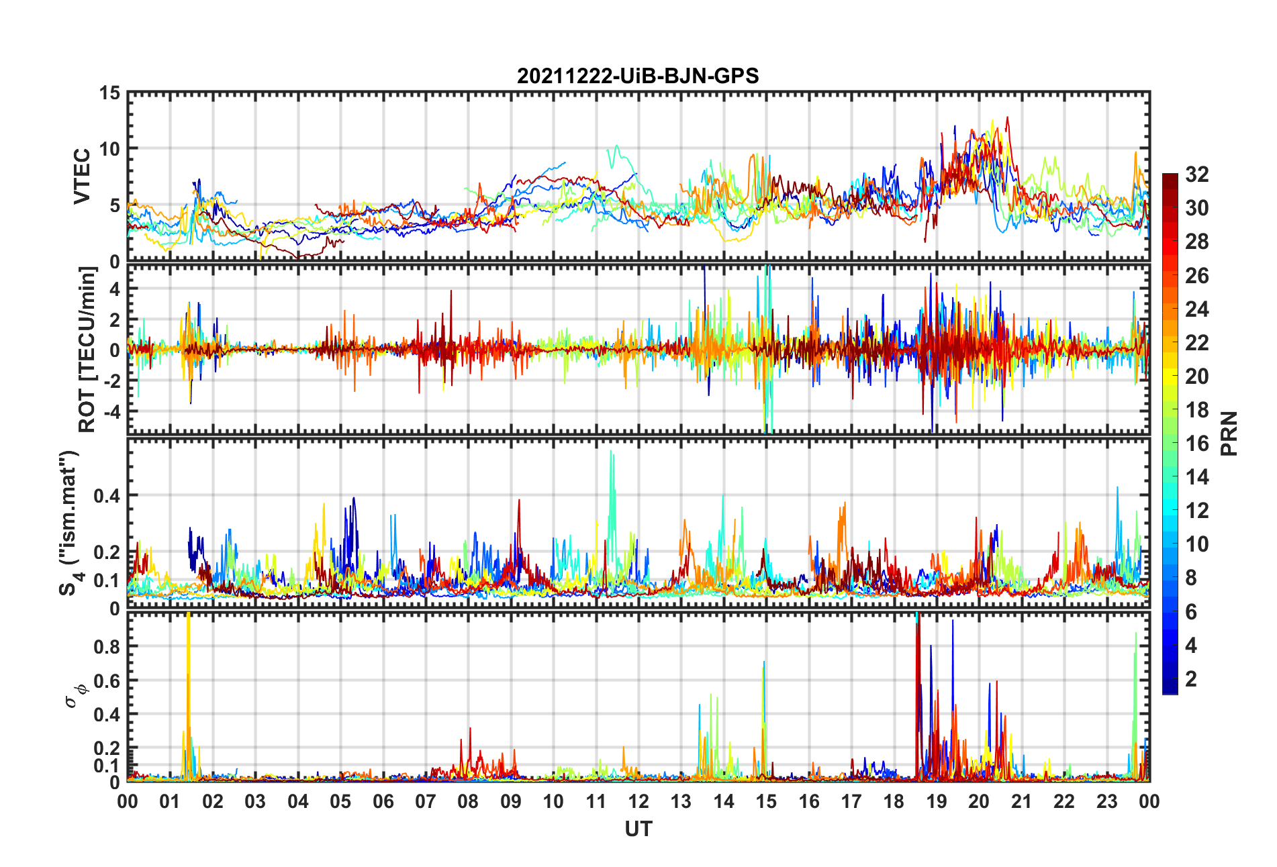The height and width of the screenshot is (867, 1277).
Task: Click the PRN colorbar
Action: [1170, 433]
